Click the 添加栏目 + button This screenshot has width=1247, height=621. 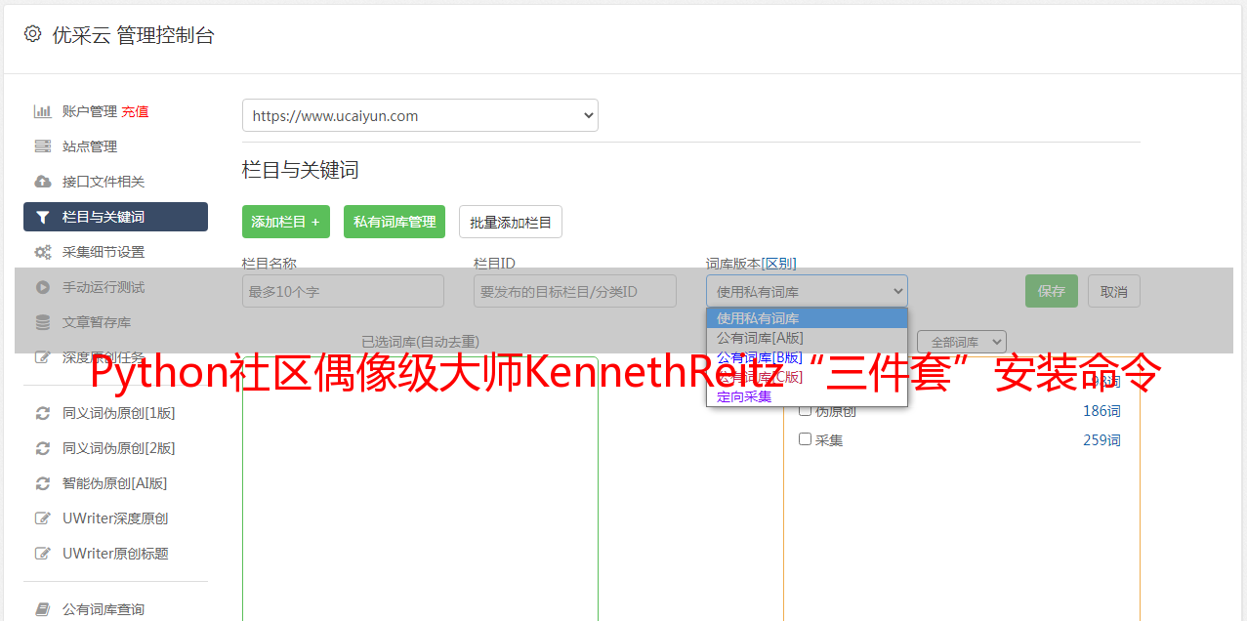tap(286, 222)
